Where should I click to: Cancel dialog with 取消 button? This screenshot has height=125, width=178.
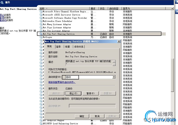point(97,116)
